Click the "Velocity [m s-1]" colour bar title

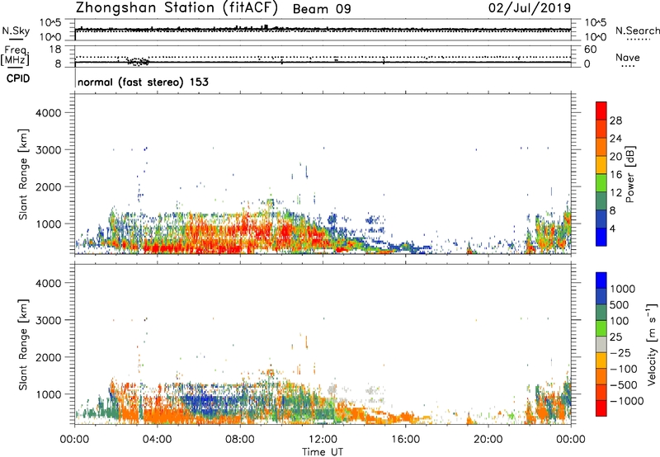[x=652, y=344]
